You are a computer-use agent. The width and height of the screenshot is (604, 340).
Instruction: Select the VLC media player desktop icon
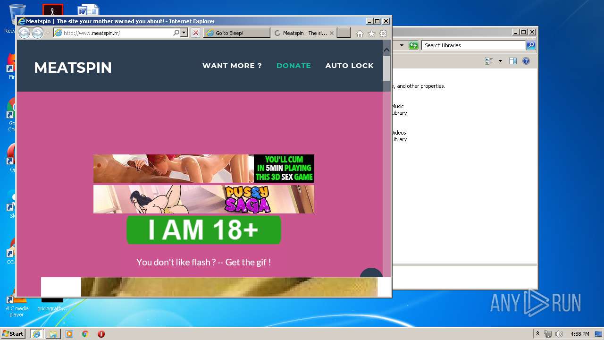(x=17, y=306)
